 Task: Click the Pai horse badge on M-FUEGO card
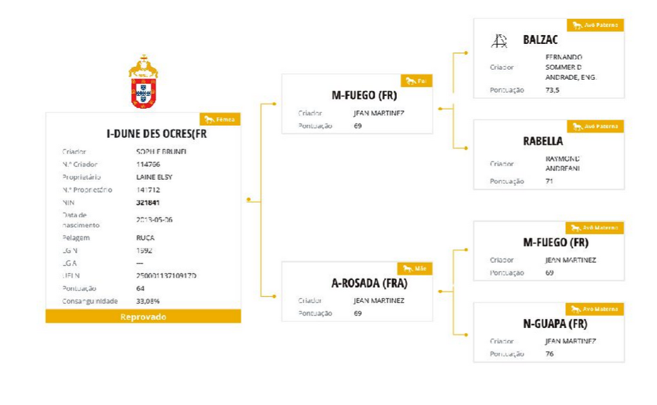pos(417,80)
